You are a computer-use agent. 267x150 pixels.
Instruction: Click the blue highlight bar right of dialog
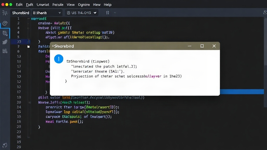coord(242,91)
